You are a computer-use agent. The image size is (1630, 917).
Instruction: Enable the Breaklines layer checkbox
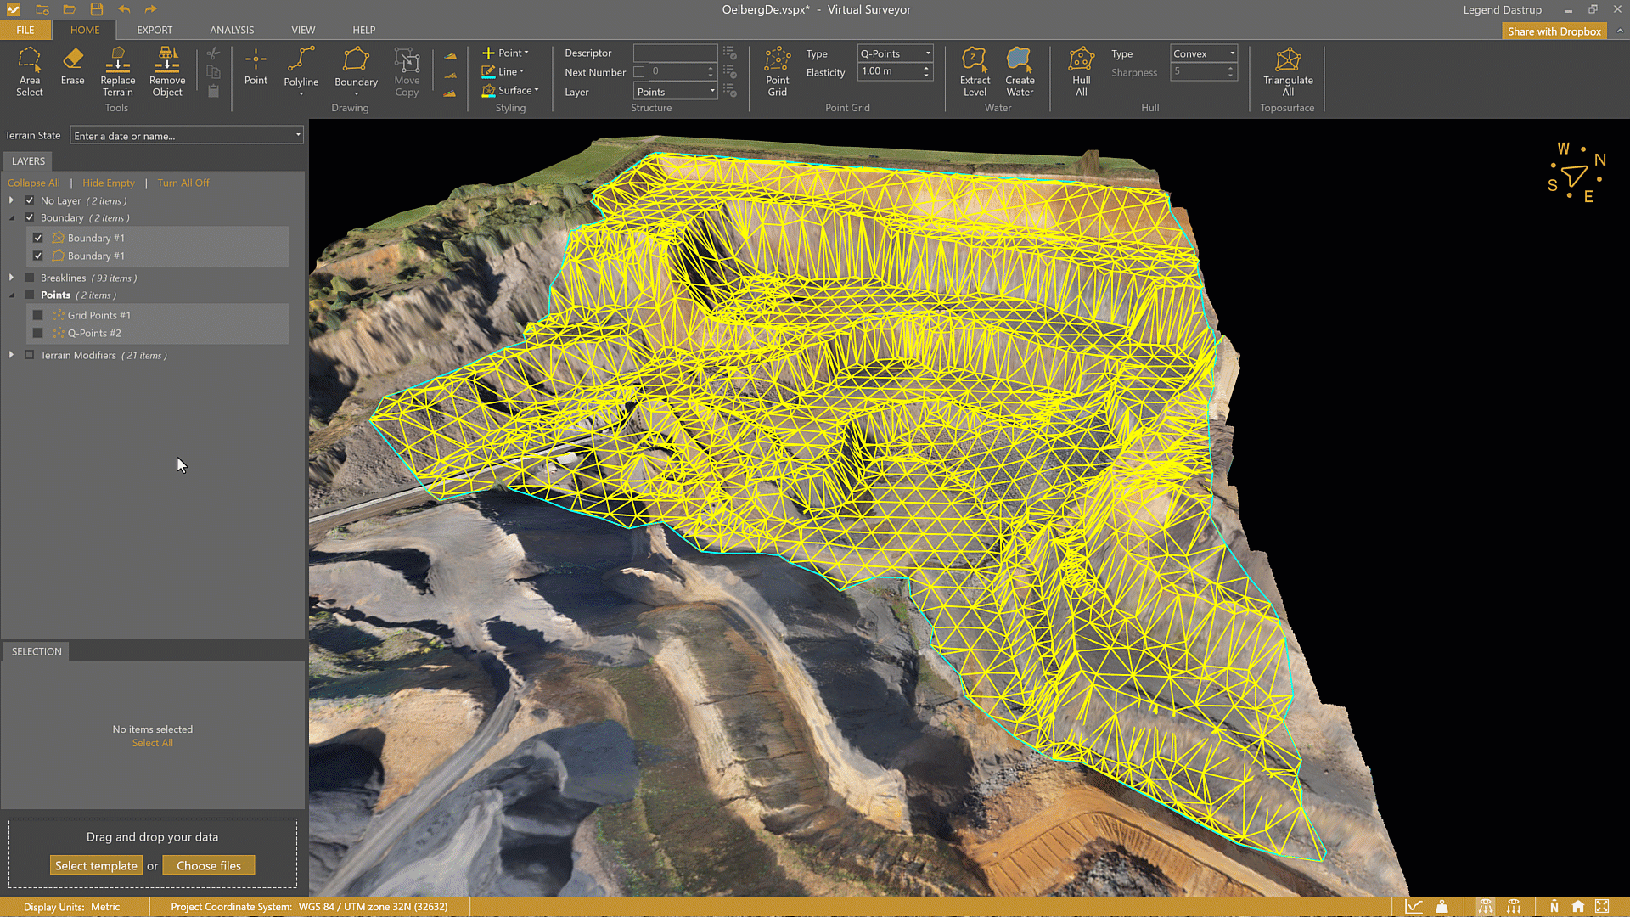(x=30, y=278)
